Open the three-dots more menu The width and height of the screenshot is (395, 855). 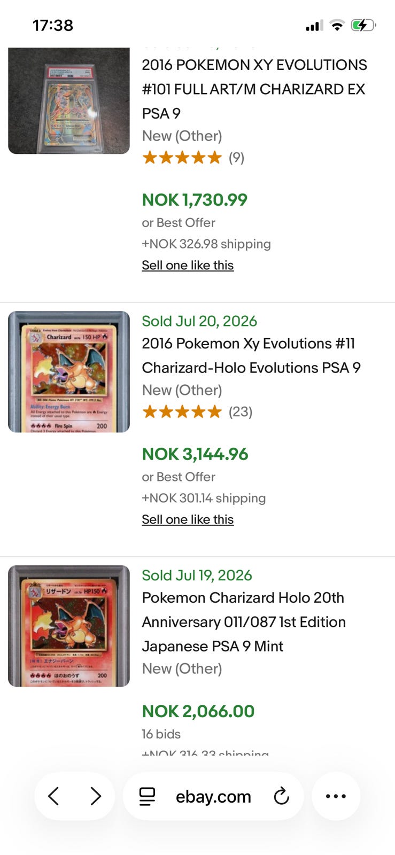click(336, 796)
